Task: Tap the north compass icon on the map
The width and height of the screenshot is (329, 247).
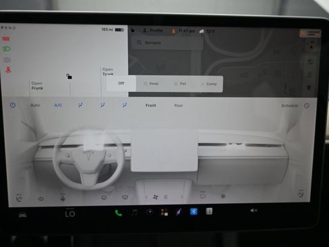Action: (x=311, y=45)
